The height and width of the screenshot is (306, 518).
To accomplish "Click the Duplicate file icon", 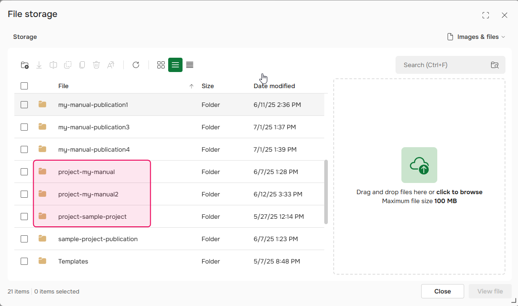I will coord(82,65).
